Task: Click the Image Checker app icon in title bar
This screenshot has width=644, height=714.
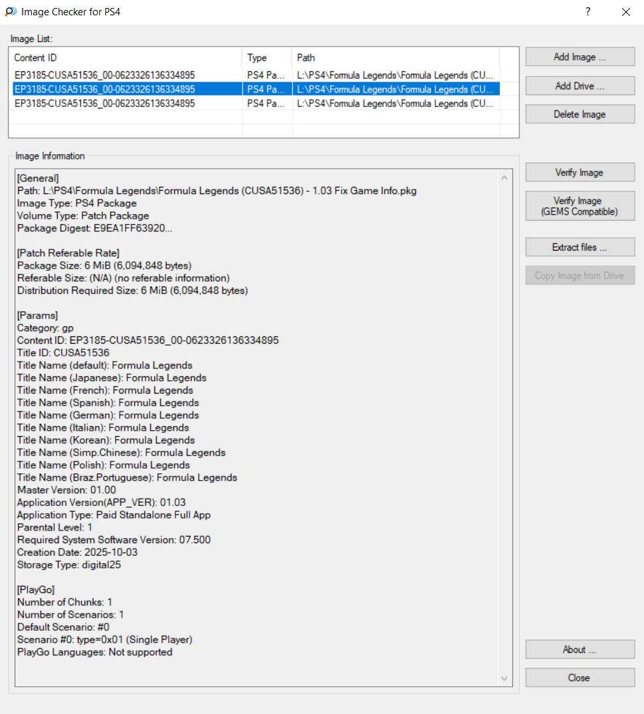Action: (x=11, y=12)
